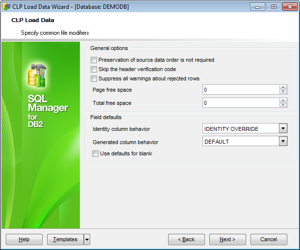Image resolution: width=300 pixels, height=250 pixels.
Task: Click the 'Total free space' label
Action: tap(112, 103)
